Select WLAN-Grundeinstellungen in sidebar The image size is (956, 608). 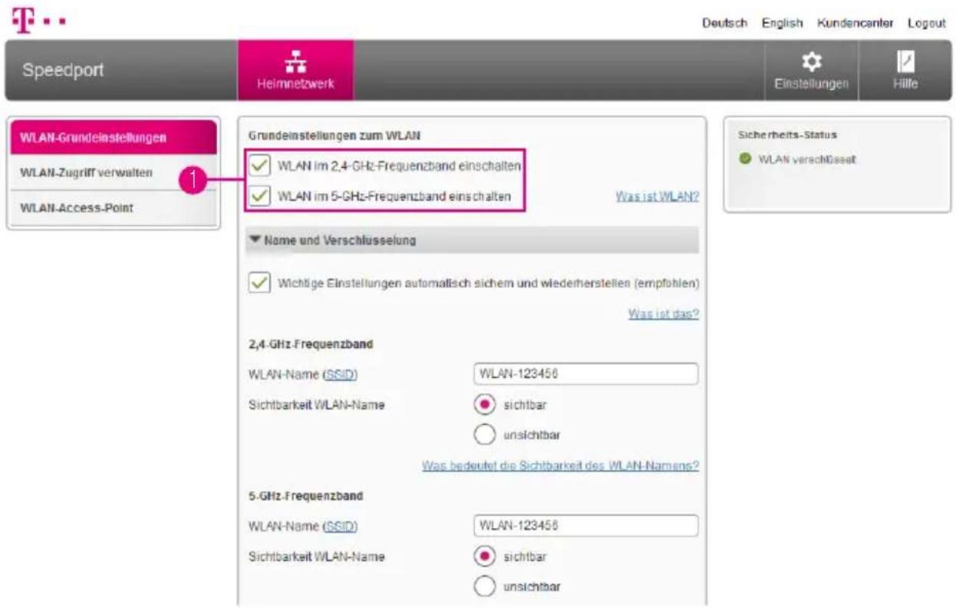pyautogui.click(x=114, y=138)
